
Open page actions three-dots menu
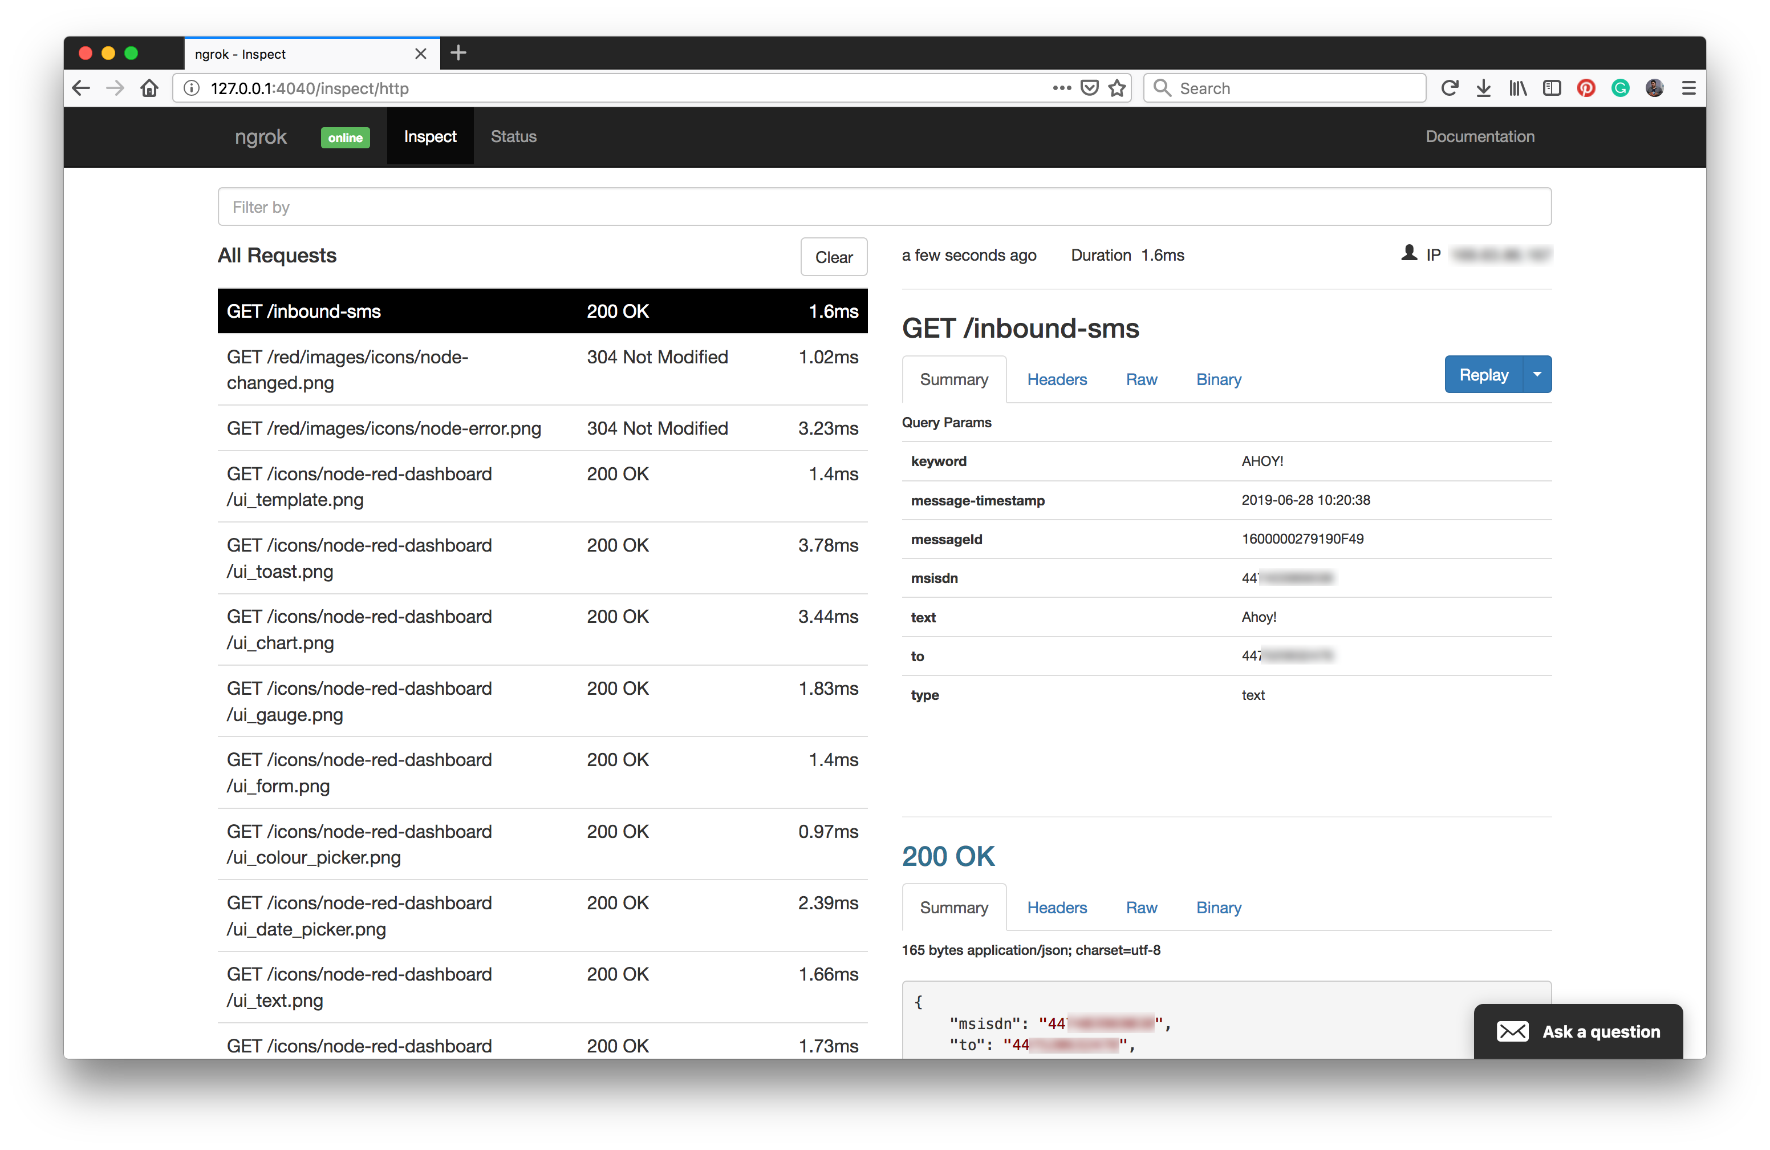1061,88
